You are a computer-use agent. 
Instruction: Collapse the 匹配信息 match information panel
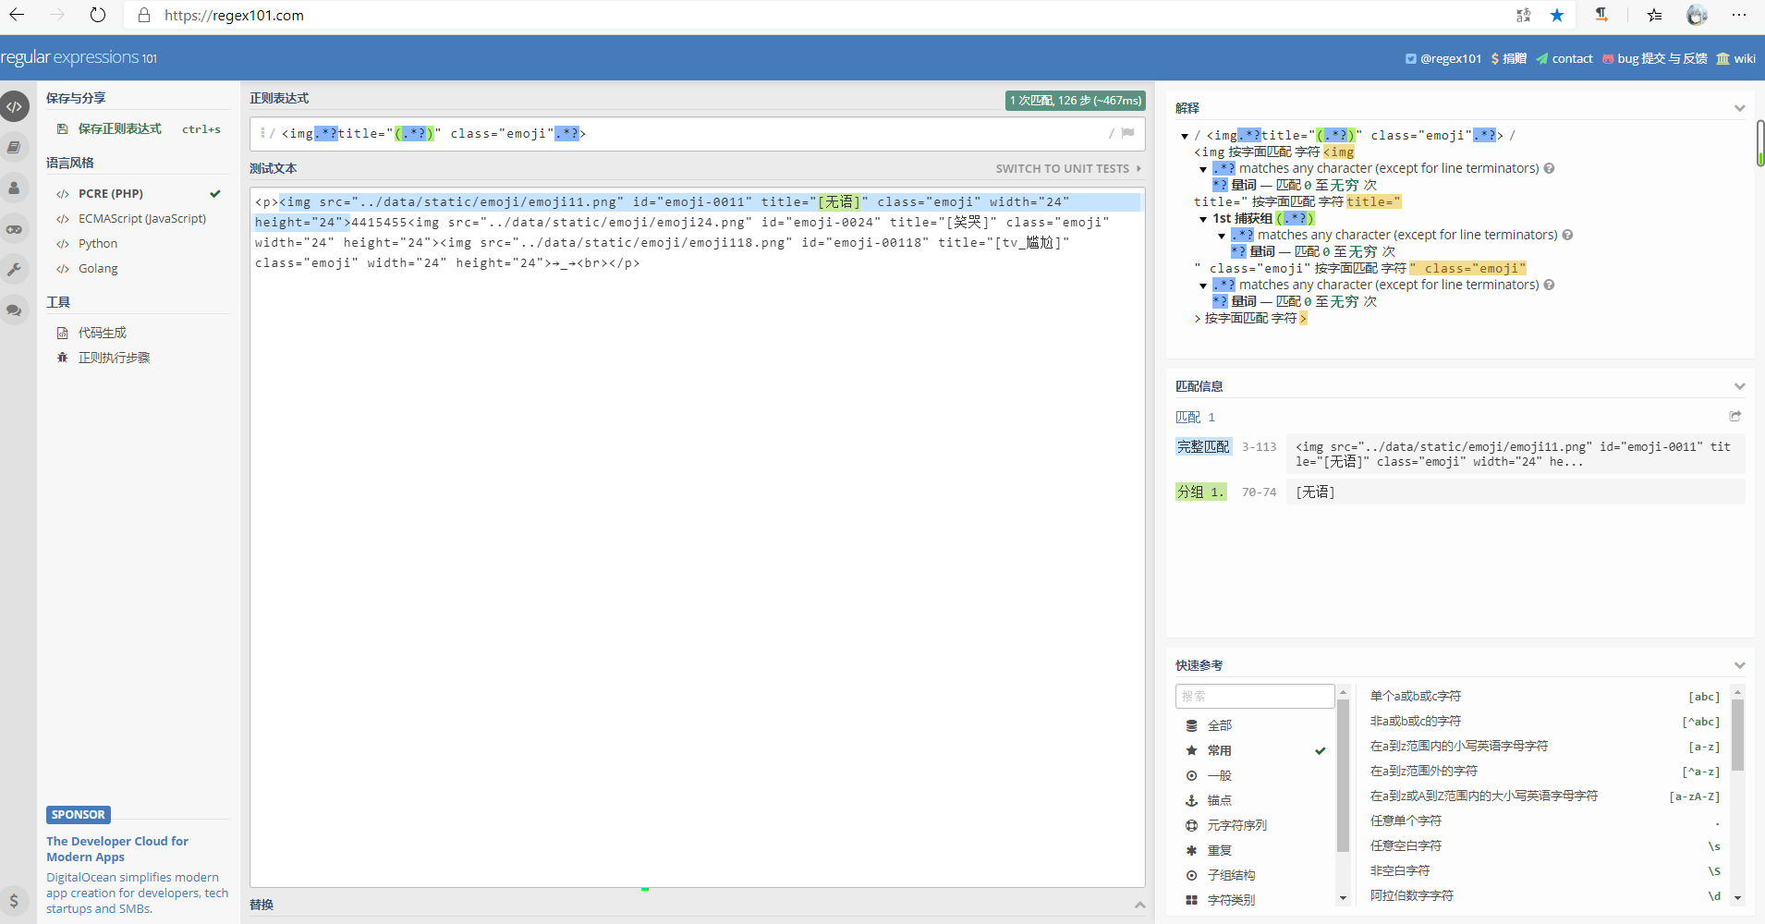pos(1739,386)
